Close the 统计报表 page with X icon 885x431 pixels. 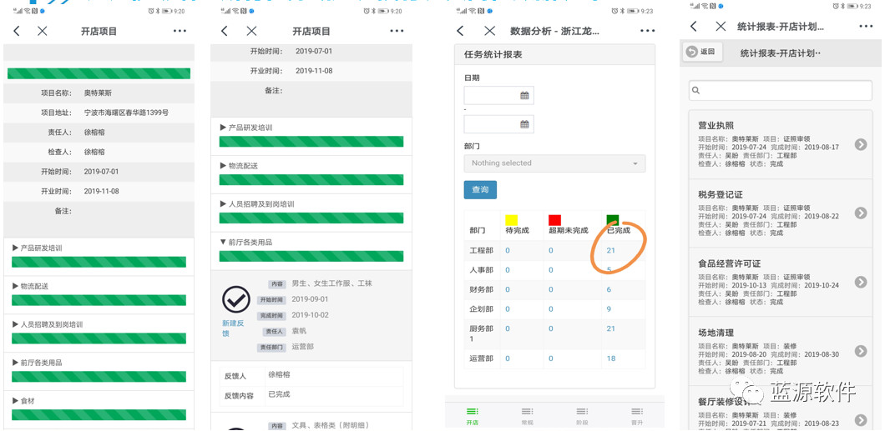pos(721,27)
